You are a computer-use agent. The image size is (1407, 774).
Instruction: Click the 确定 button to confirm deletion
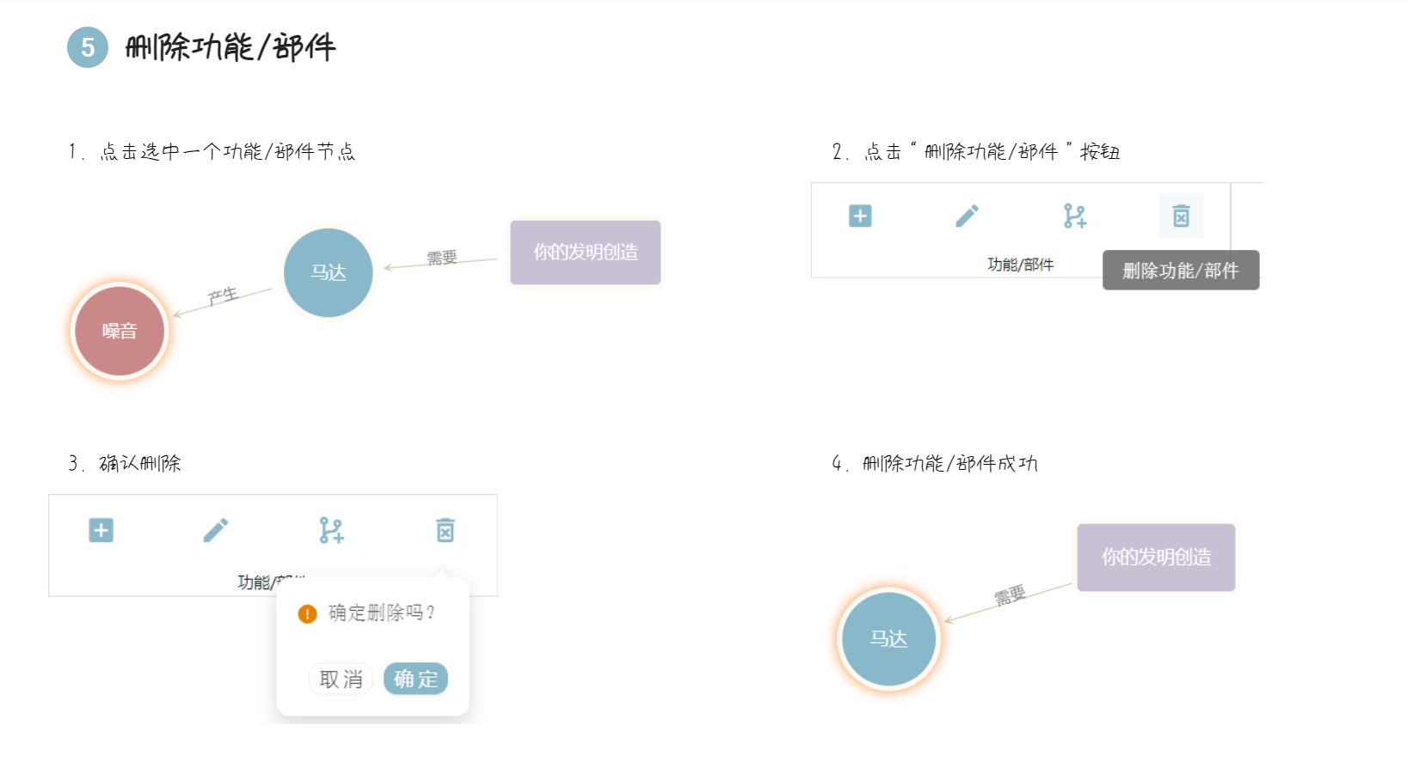click(x=415, y=679)
